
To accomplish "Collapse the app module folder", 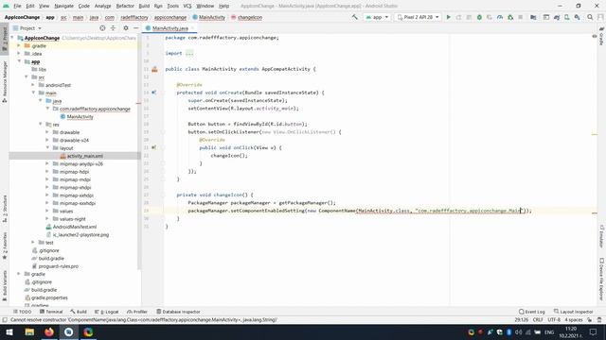I will 19,61.
